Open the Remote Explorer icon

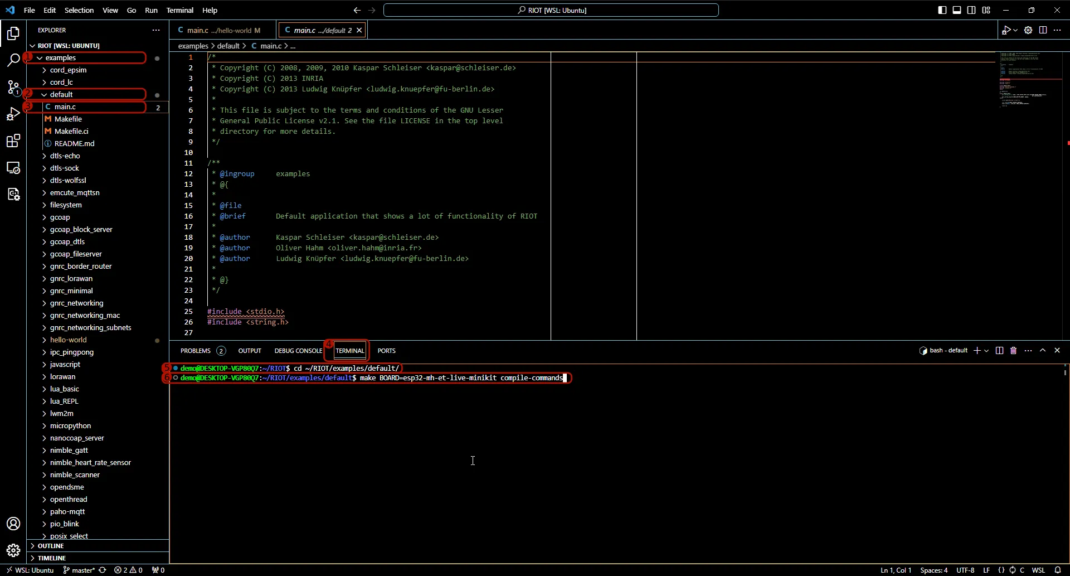12,168
